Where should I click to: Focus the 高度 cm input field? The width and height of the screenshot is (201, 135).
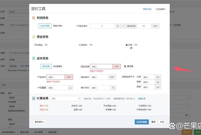(x=148, y=87)
